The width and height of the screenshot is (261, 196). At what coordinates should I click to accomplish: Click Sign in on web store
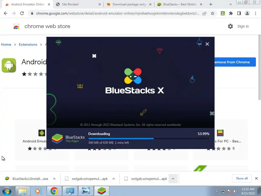243,26
